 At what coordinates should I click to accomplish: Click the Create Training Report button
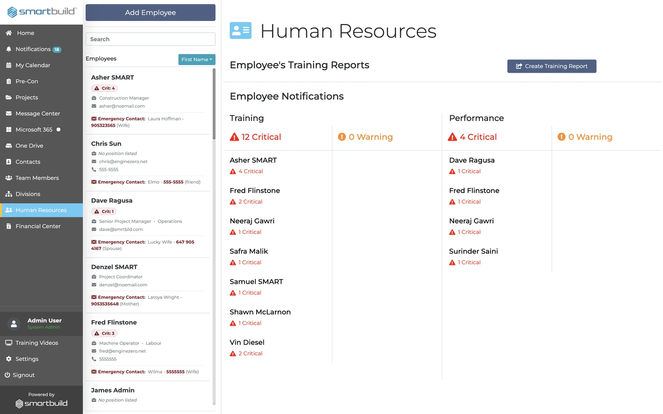(x=552, y=66)
